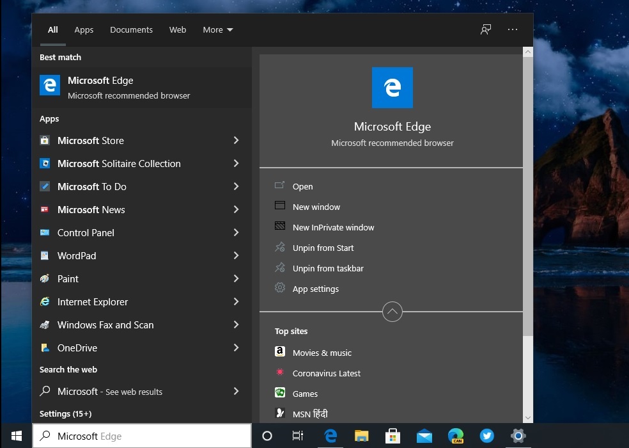Expand Microsoft Store result arrow
Screen dimensions: 629x448
tap(236, 140)
